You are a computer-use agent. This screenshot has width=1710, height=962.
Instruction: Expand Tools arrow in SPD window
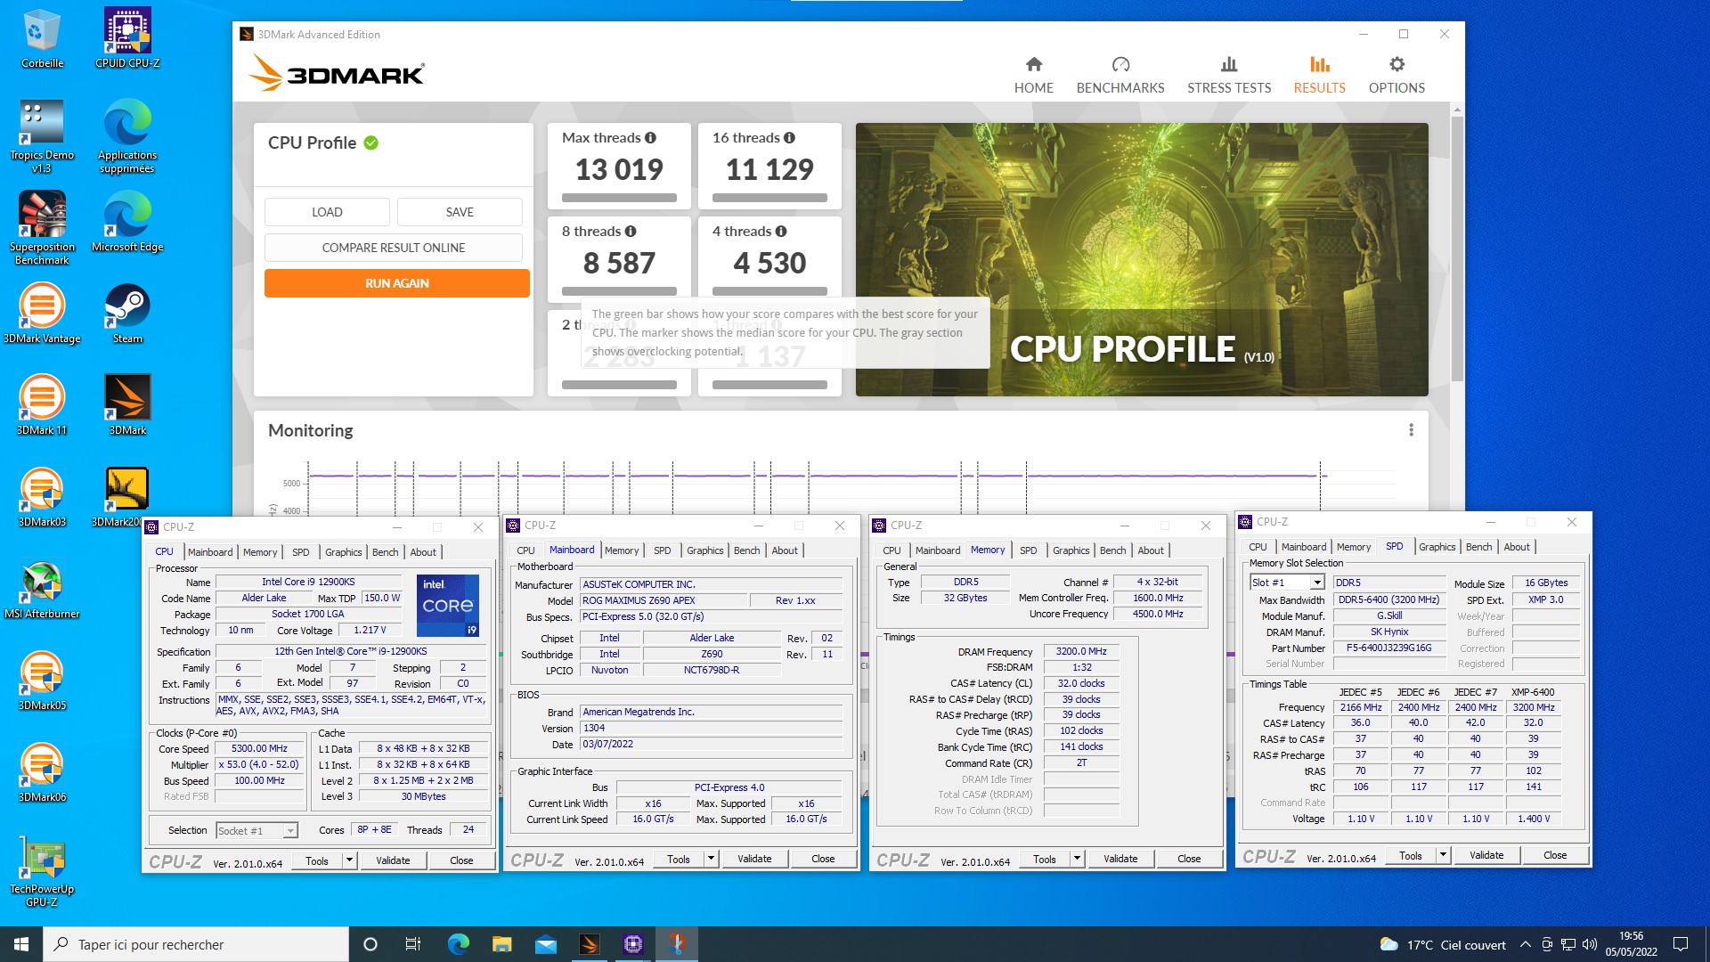pos(1444,855)
